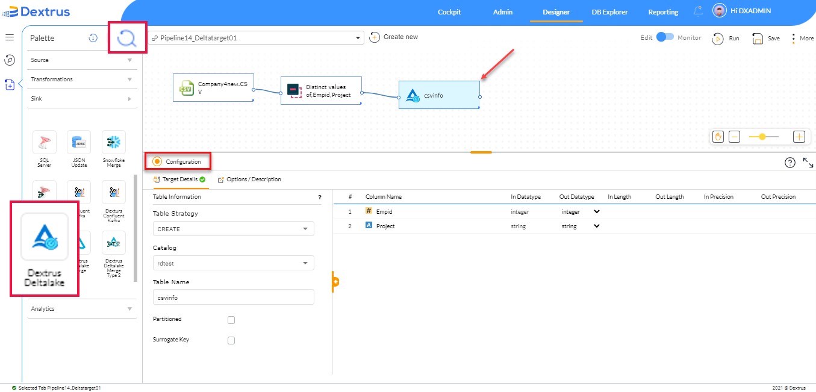Check the Surrogate Key checkbox
Image resolution: width=816 pixels, height=392 pixels.
click(x=231, y=340)
